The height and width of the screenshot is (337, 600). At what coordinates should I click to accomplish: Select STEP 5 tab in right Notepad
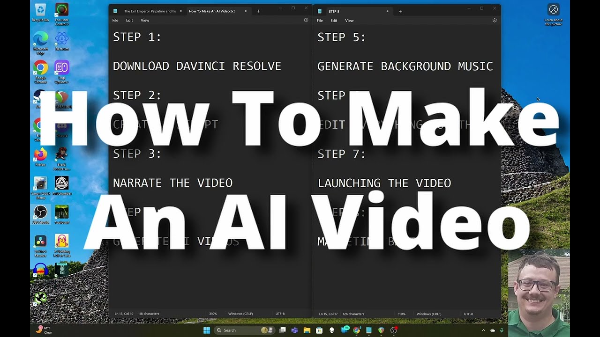[354, 11]
